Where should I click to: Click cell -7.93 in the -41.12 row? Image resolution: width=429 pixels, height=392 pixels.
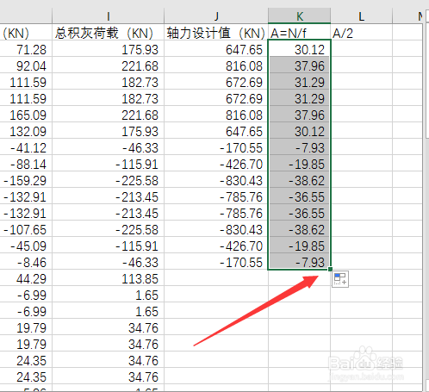pyautogui.click(x=299, y=146)
